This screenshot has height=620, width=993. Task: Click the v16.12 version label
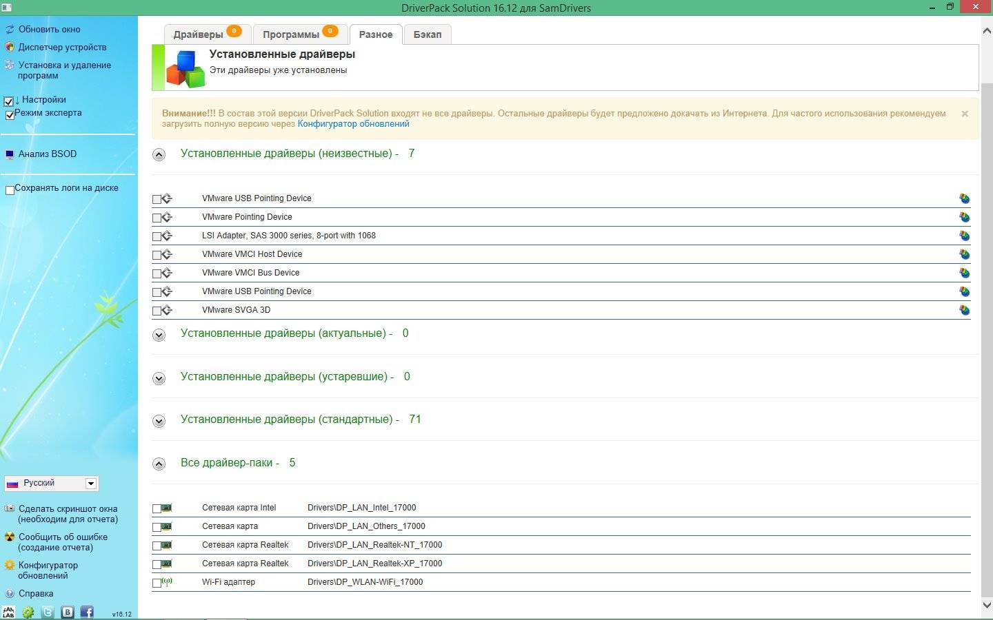122,614
